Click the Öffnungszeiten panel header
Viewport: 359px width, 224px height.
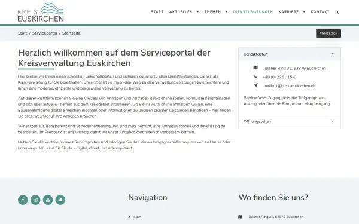[290, 121]
